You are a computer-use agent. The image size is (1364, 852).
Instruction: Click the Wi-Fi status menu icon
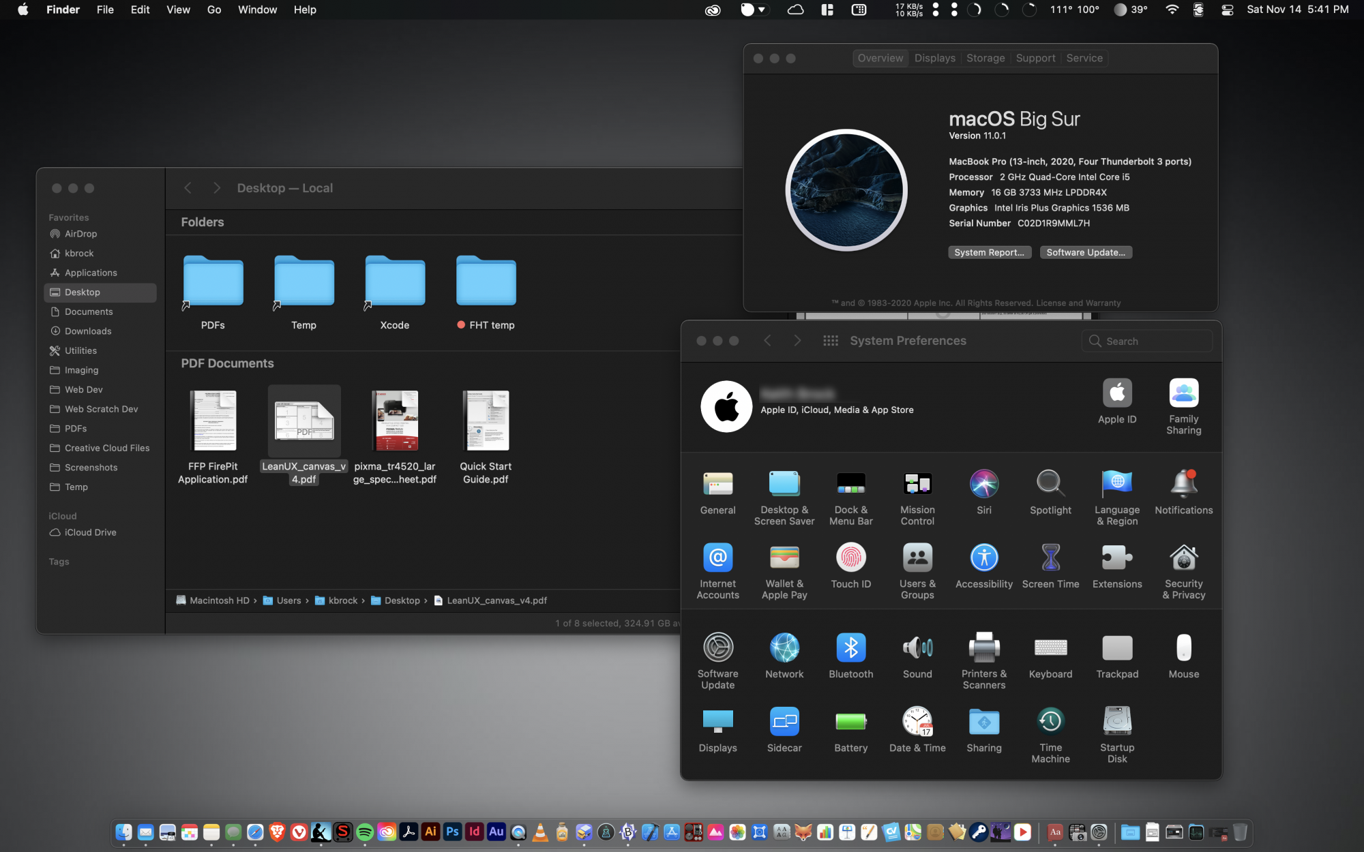[1172, 10]
